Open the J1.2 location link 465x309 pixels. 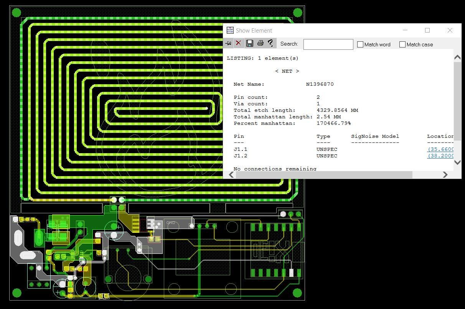click(x=440, y=155)
